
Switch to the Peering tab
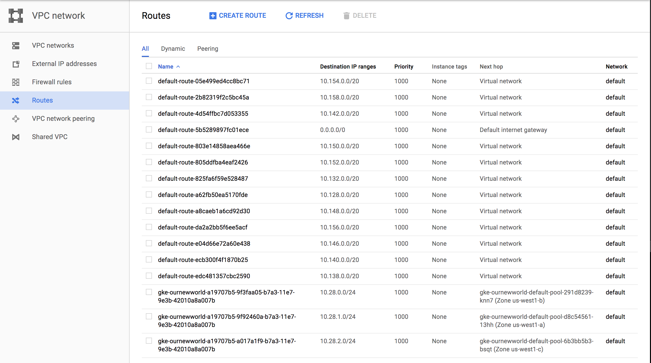coord(208,49)
